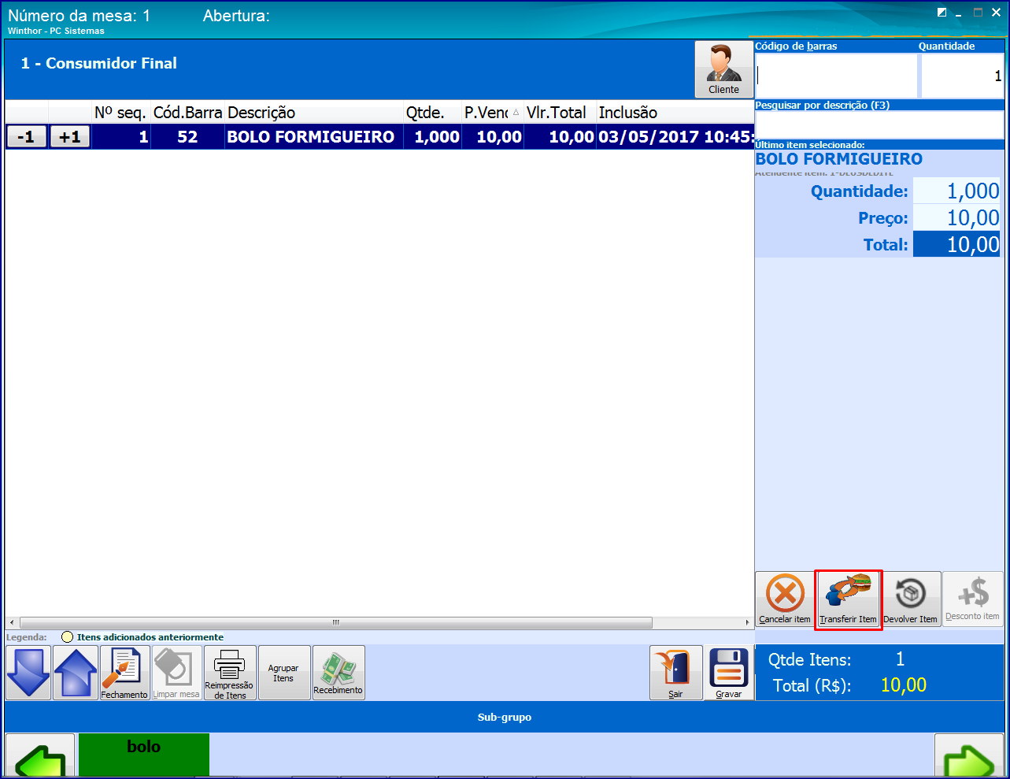This screenshot has width=1010, height=779.
Task: Increase item quantity with +1 button
Action: (70, 137)
